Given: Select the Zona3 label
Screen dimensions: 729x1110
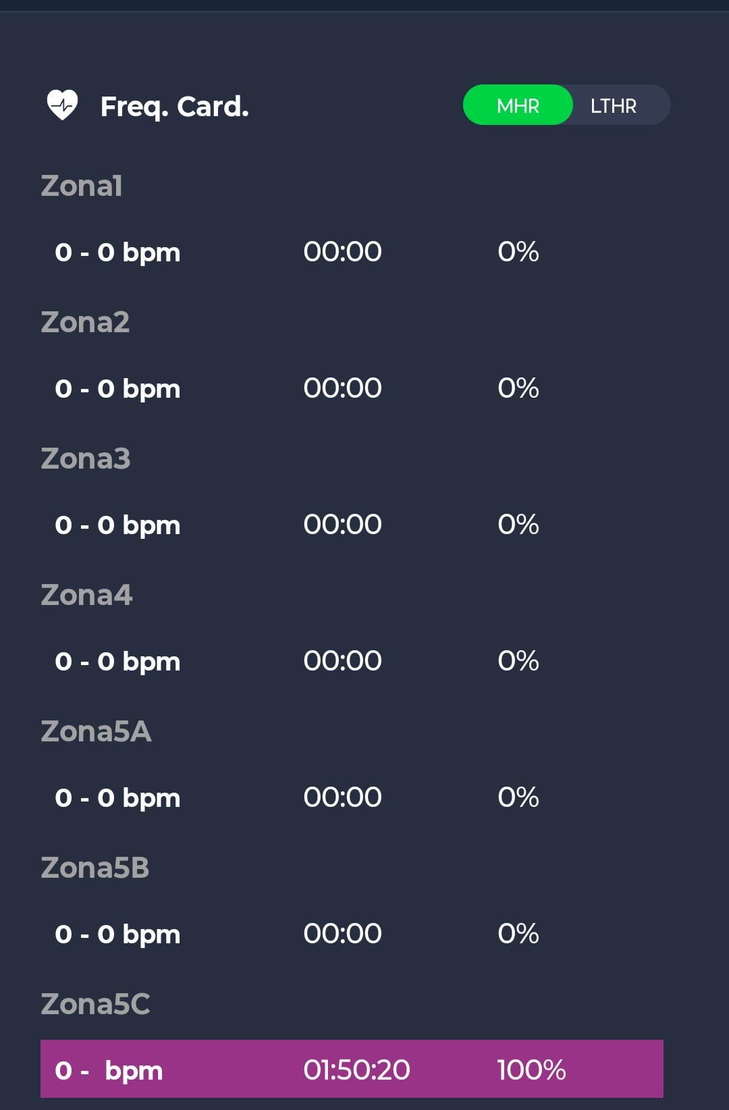Looking at the screenshot, I should (x=86, y=458).
